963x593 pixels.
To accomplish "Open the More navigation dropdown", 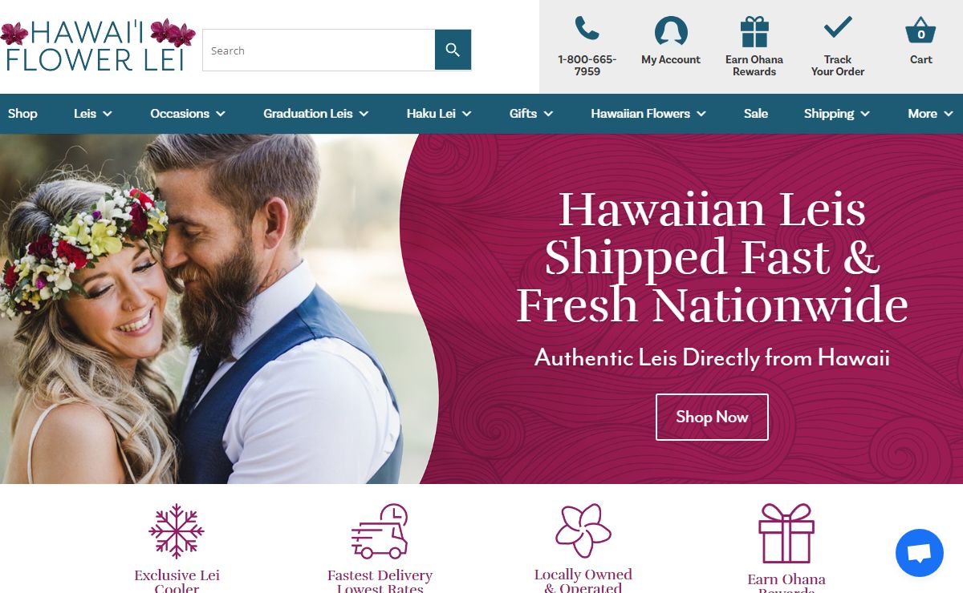I will point(930,114).
